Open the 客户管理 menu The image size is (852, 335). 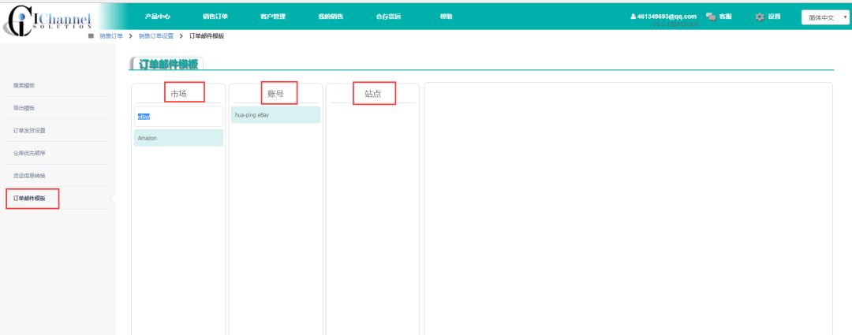point(273,17)
